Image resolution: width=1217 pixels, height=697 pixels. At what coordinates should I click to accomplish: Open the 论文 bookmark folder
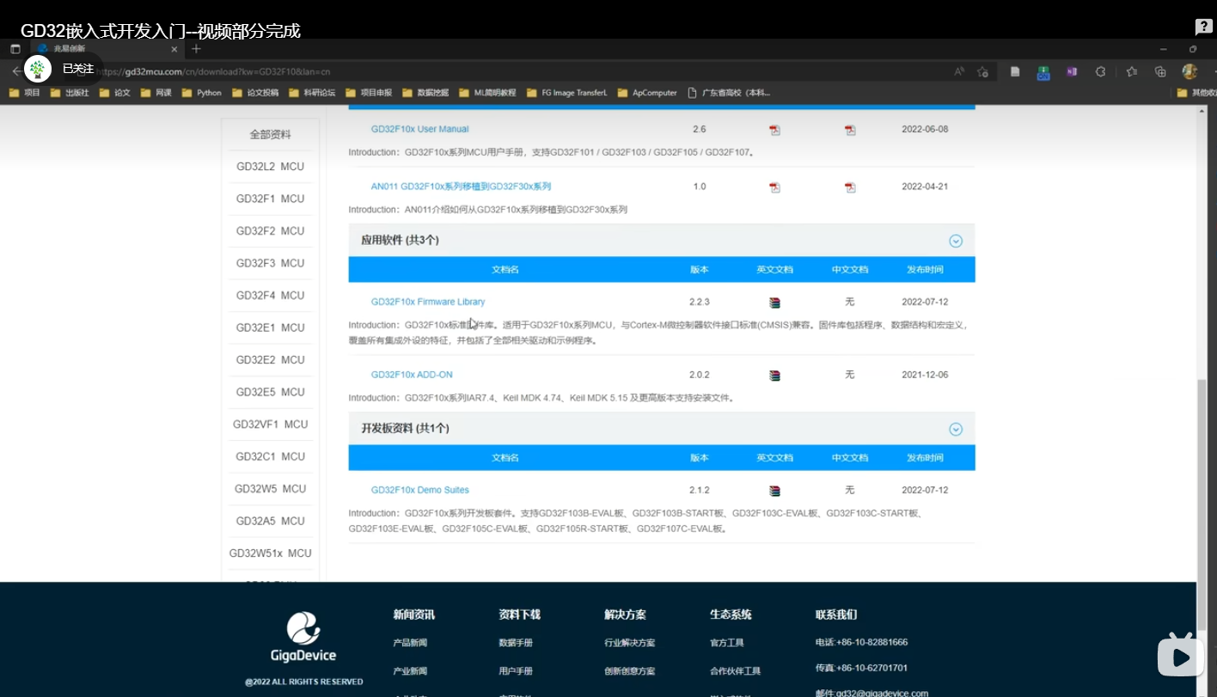(115, 93)
